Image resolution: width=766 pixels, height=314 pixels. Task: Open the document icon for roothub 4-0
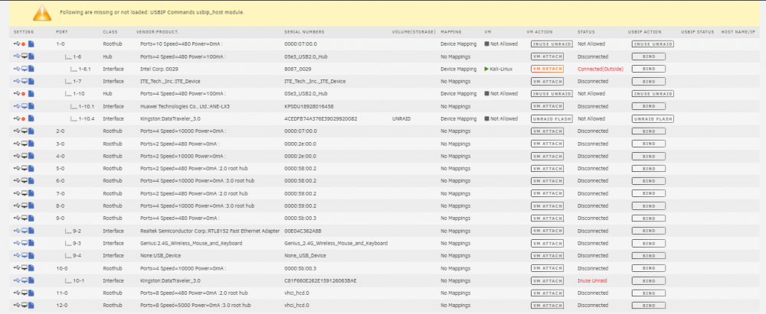pyautogui.click(x=31, y=156)
